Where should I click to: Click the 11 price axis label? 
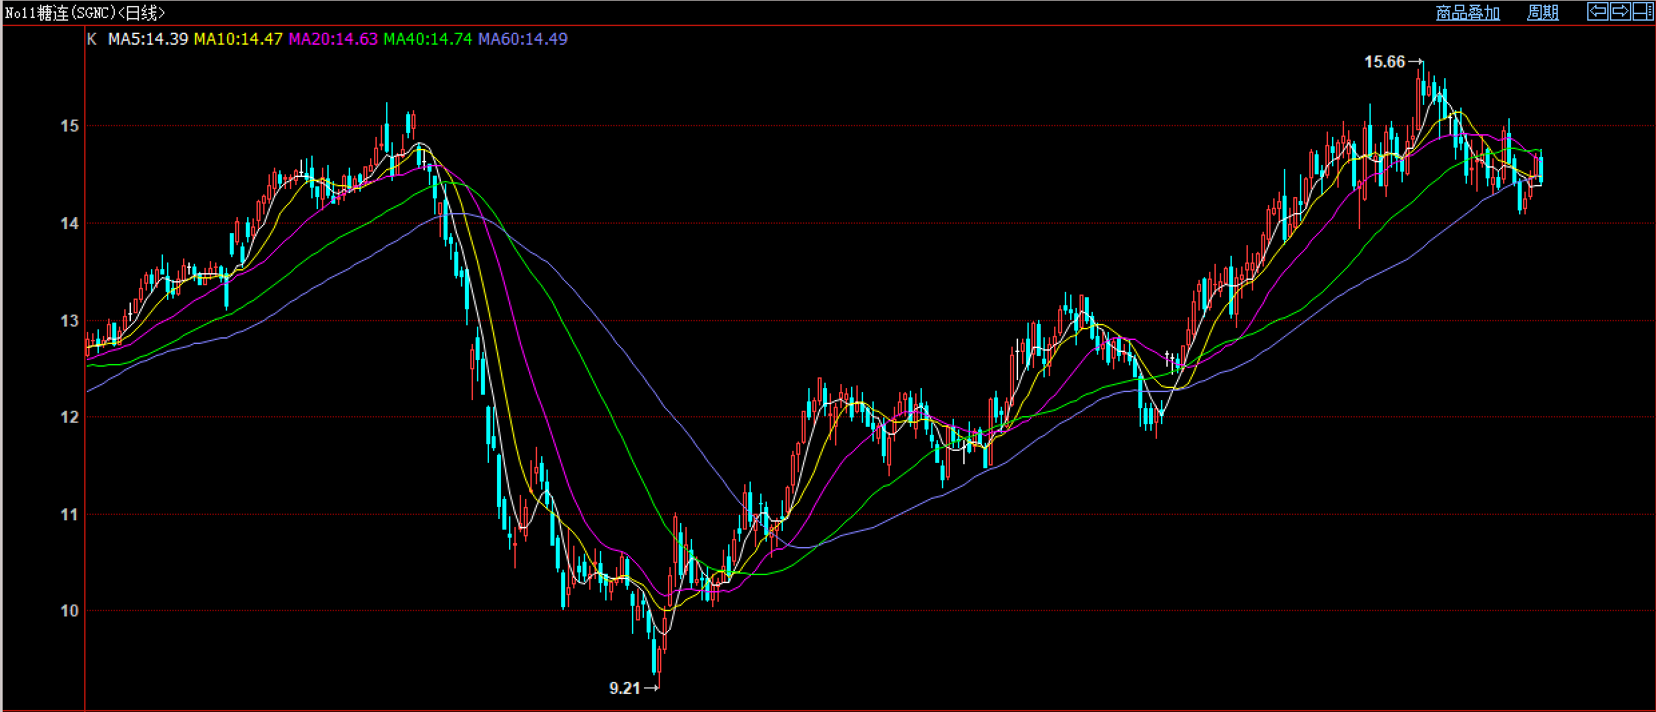69,514
